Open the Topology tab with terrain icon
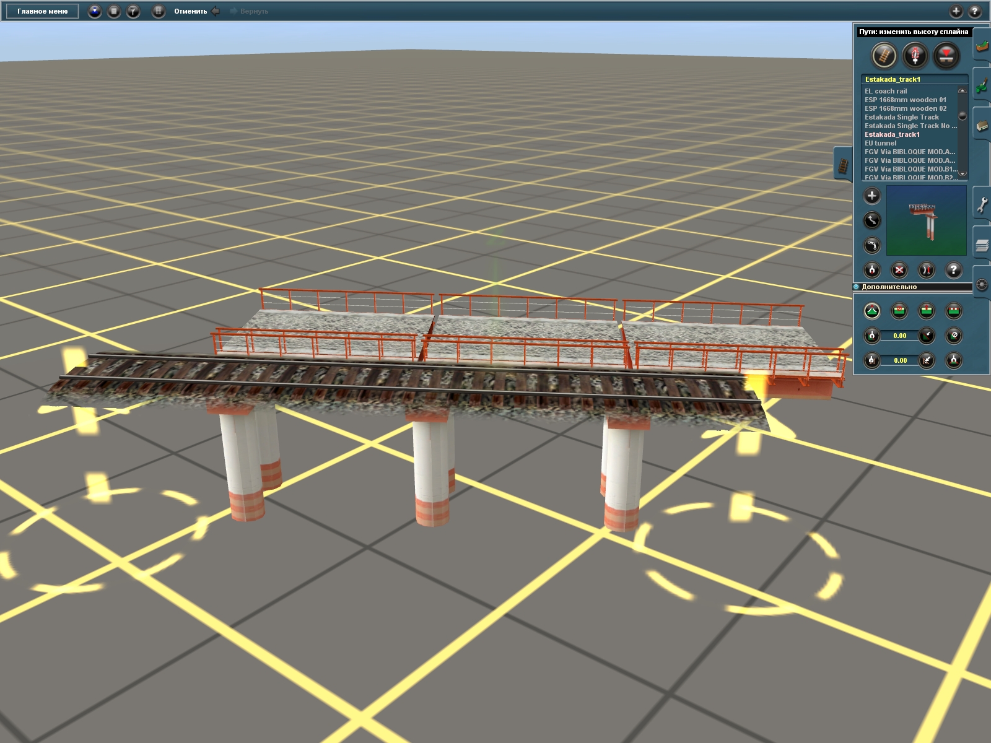This screenshot has height=743, width=991. 982,46
